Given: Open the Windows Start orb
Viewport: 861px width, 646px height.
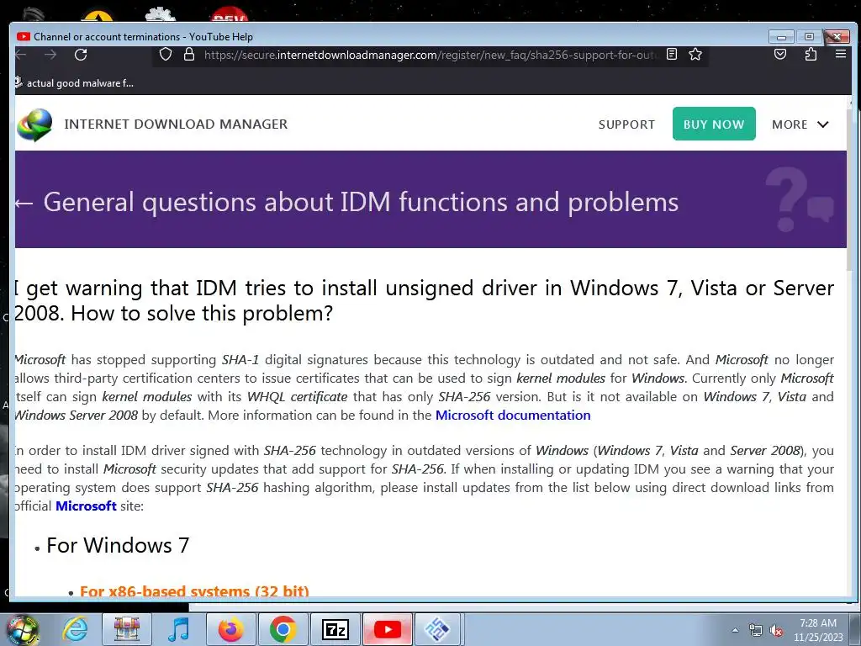Looking at the screenshot, I should click(23, 629).
